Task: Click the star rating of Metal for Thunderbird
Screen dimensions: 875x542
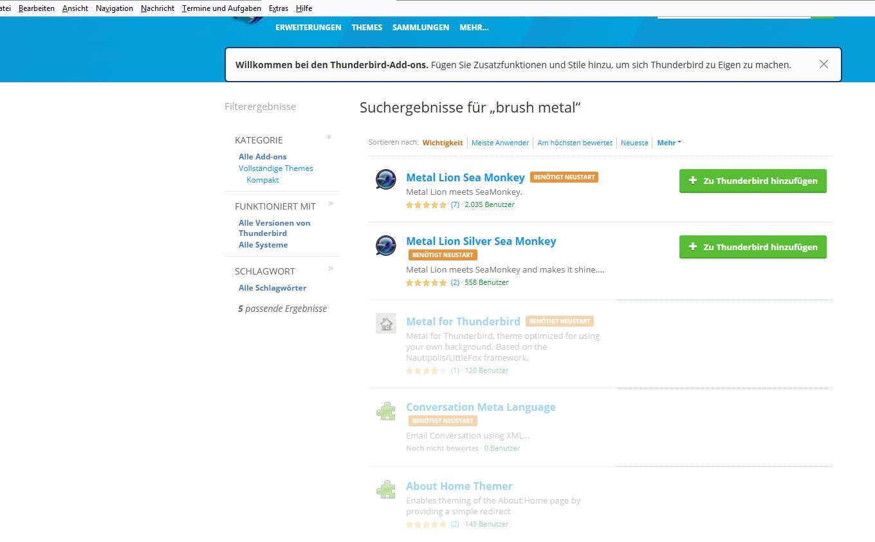Action: pyautogui.click(x=426, y=371)
